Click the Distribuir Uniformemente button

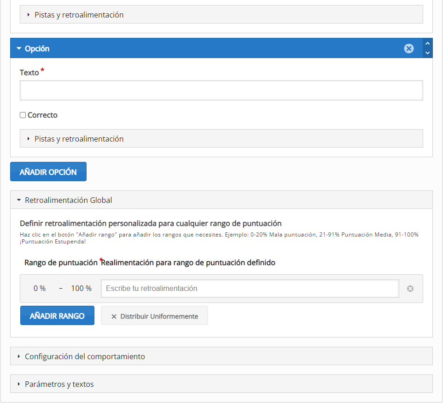pyautogui.click(x=154, y=316)
